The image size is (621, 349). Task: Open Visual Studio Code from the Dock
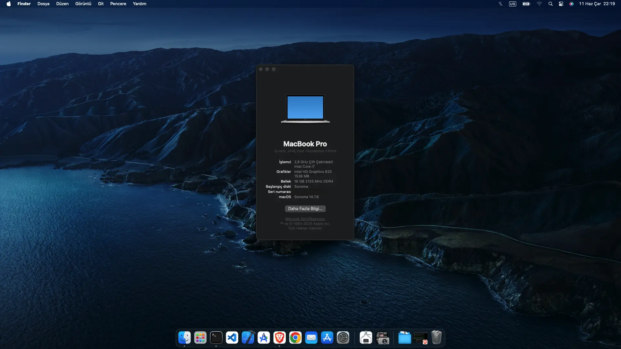tap(232, 338)
